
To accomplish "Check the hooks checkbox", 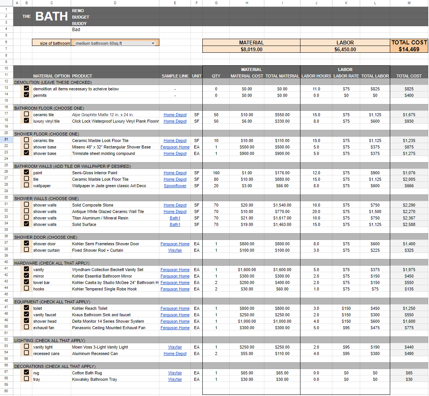I will click(27, 289).
